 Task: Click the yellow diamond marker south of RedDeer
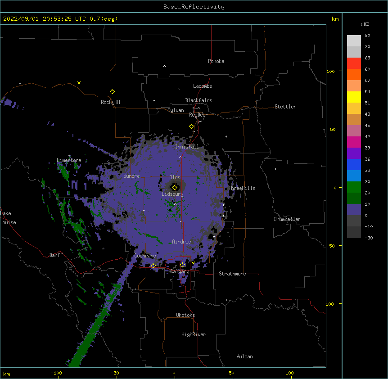[x=191, y=126]
